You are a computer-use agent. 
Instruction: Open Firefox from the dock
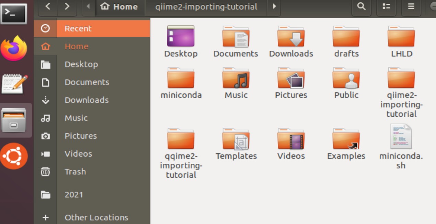[14, 49]
